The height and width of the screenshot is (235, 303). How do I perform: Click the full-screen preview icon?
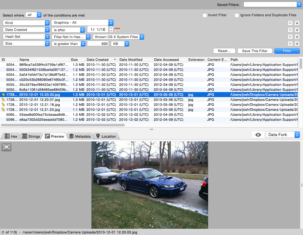tap(7, 147)
